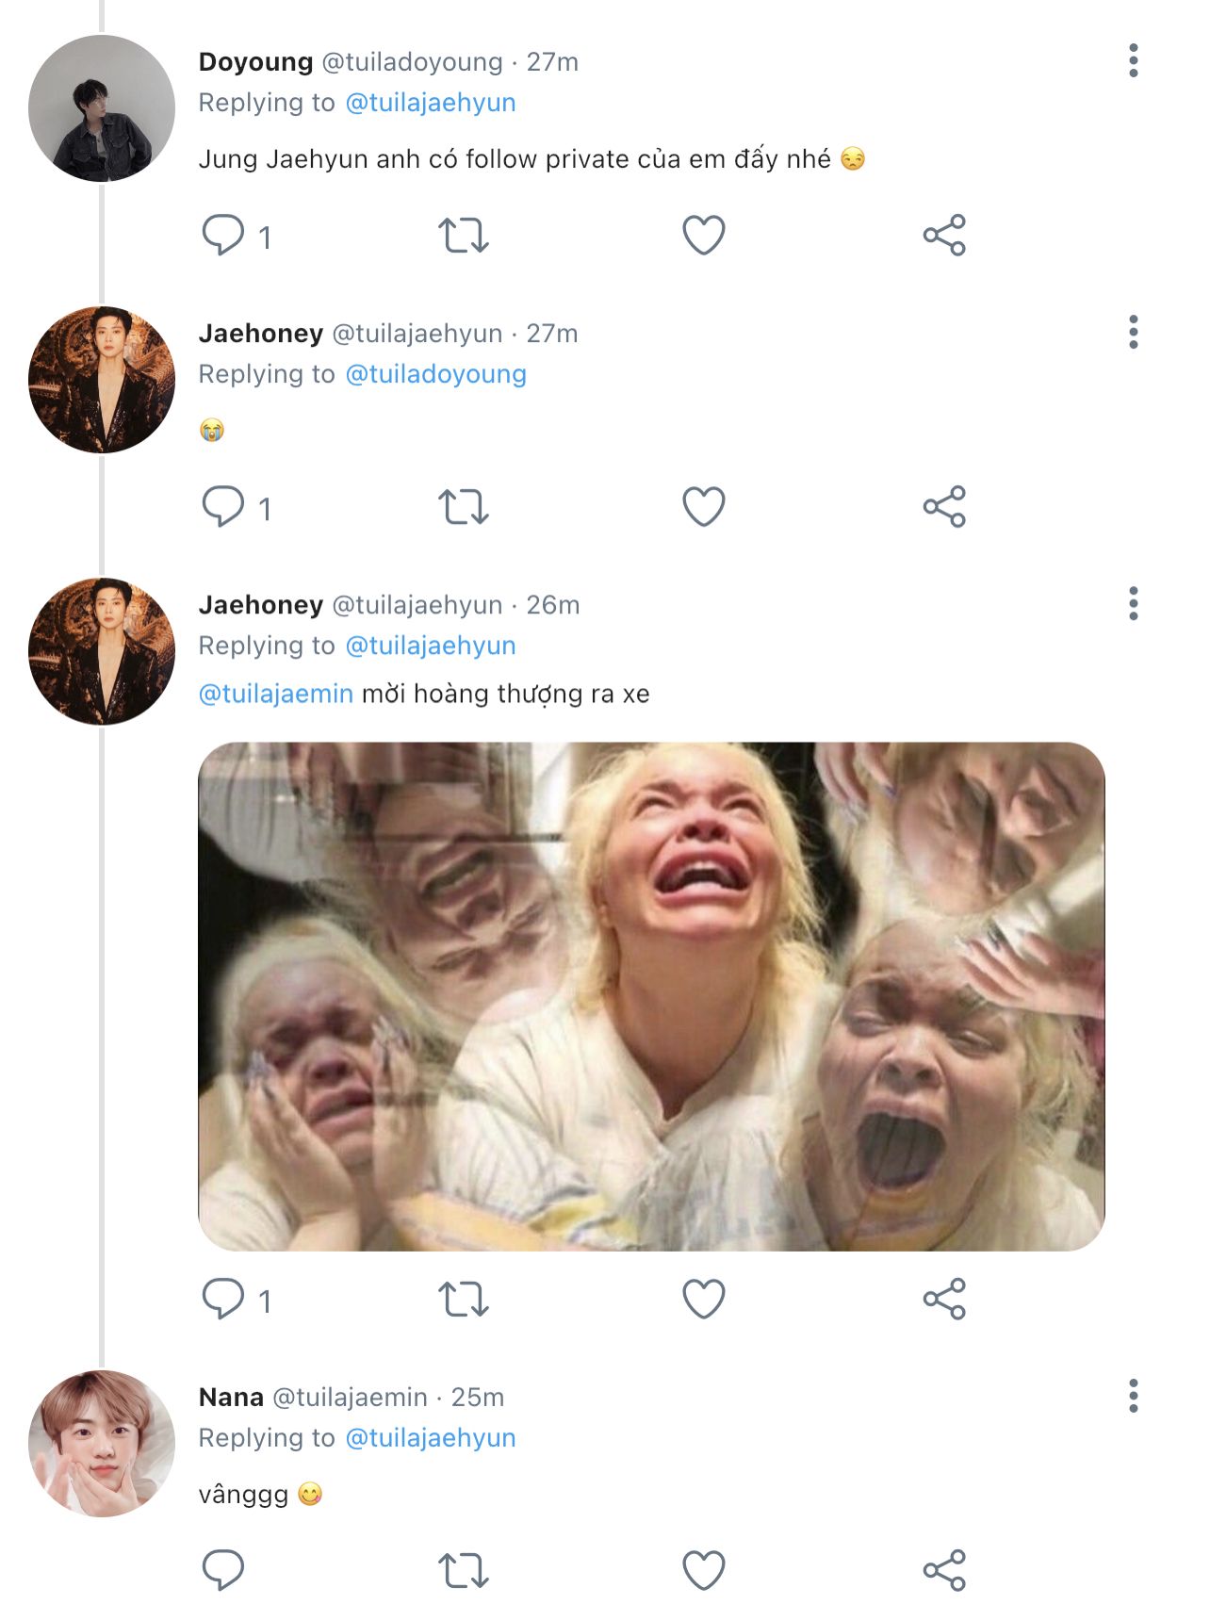The image size is (1210, 1604).
Task: Open more options on Jaehoney's meme tweet
Action: 1133,603
